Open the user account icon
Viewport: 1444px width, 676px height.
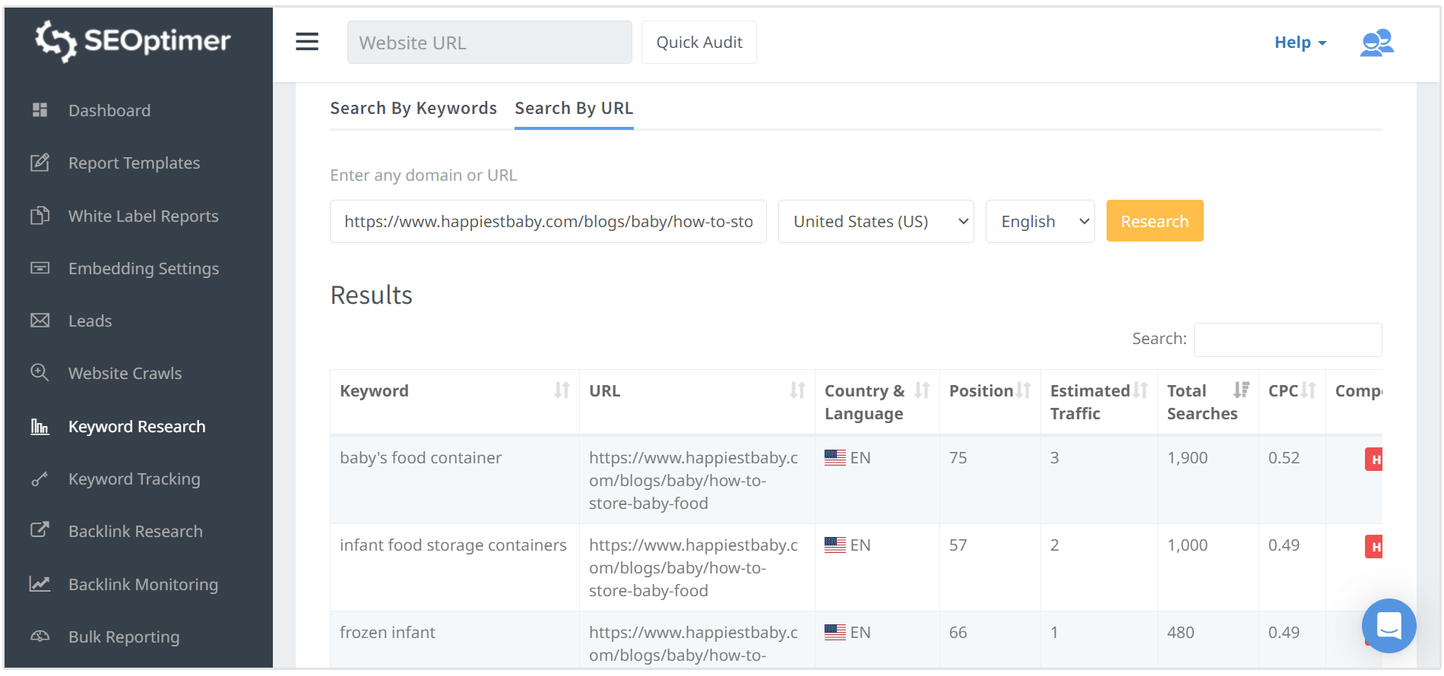point(1376,43)
